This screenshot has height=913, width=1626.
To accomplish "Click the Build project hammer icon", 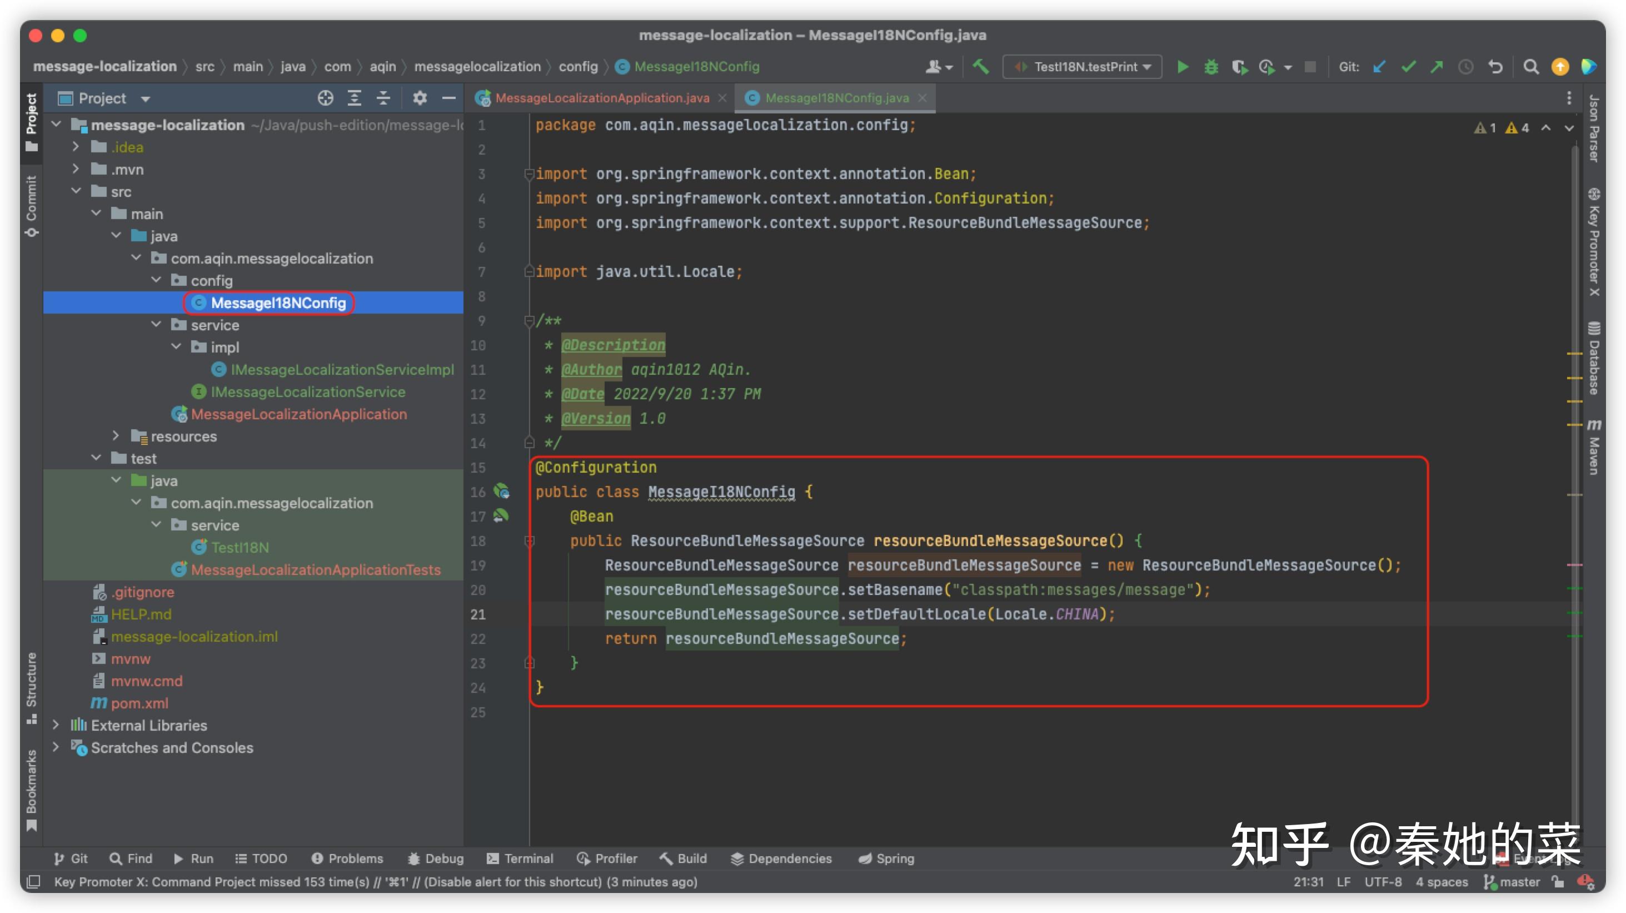I will click(x=980, y=67).
